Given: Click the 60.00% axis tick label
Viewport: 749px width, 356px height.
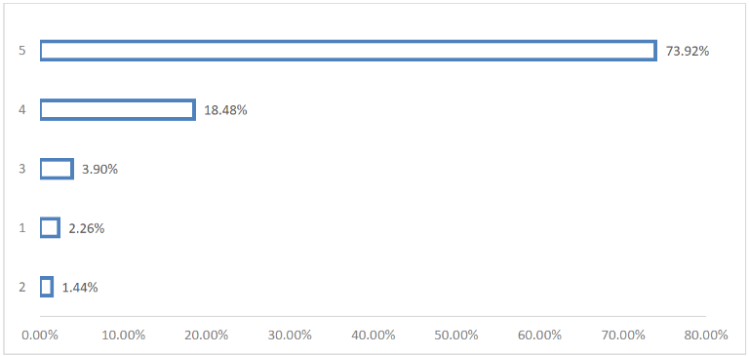Looking at the screenshot, I should point(539,335).
